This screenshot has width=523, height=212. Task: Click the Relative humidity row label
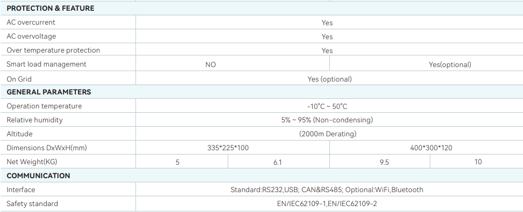(x=34, y=120)
